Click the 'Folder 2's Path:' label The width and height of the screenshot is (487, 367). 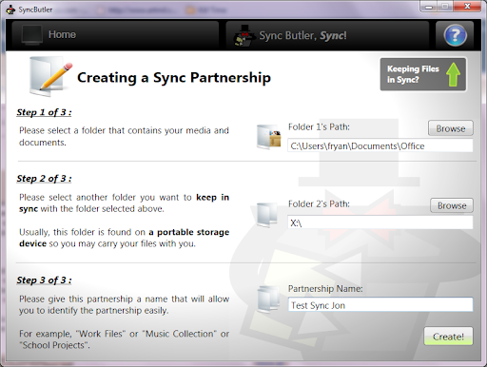[319, 203]
